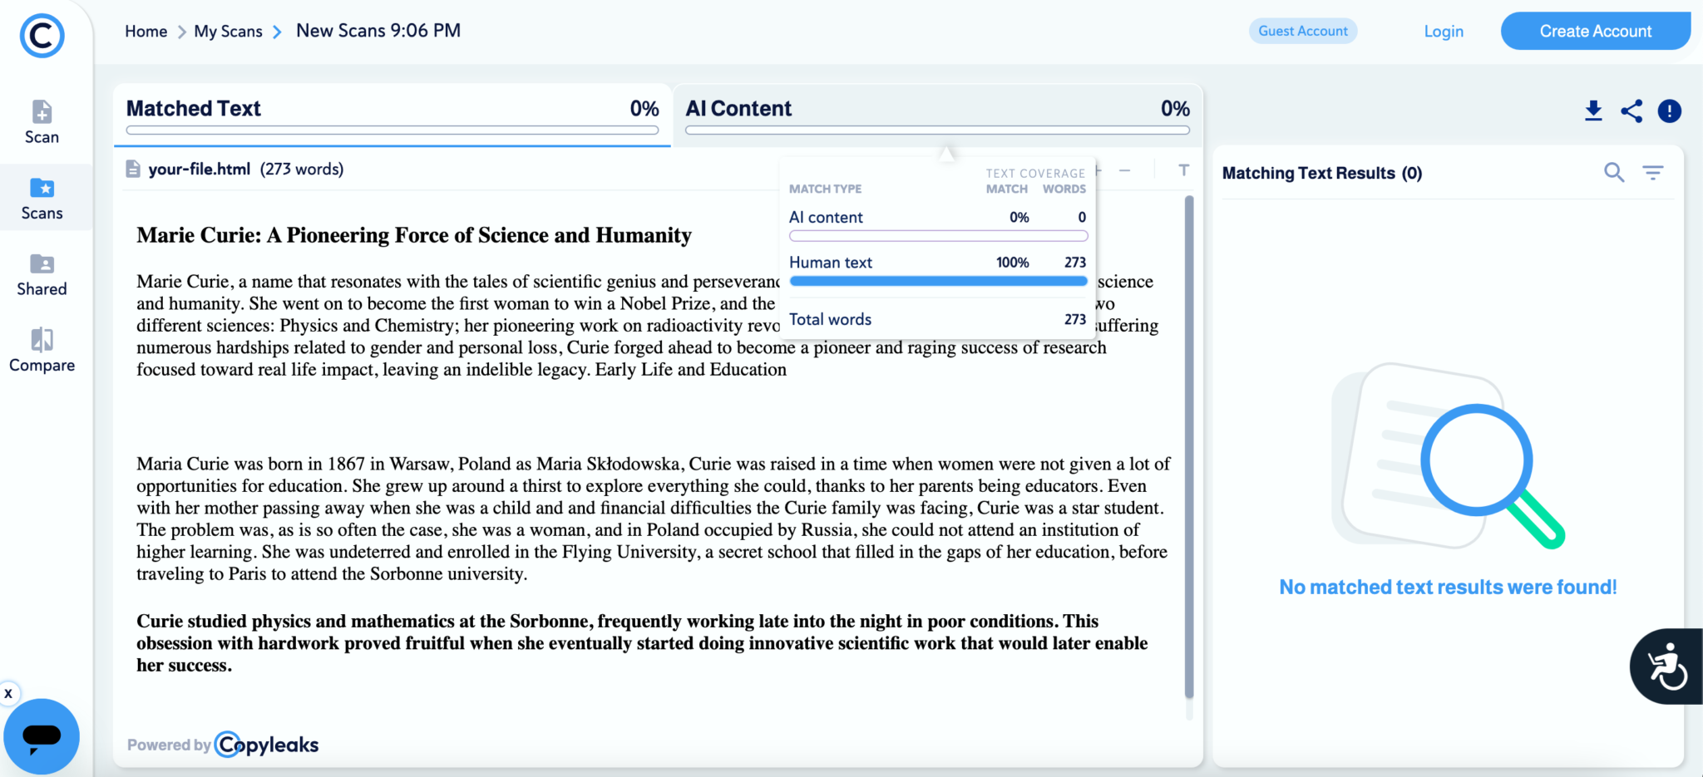The image size is (1703, 777).
Task: Click the Copyleaks logo in the sidebar
Action: point(42,36)
